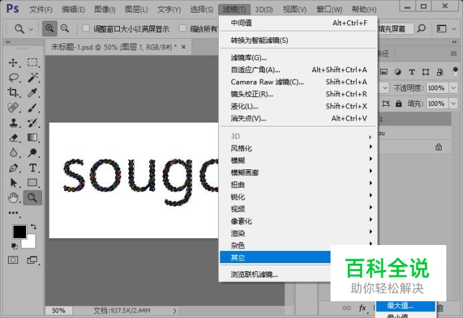Choose 转换为智能滤镜(S) menu entry
Viewport: 463px width, 318px height.
298,40
